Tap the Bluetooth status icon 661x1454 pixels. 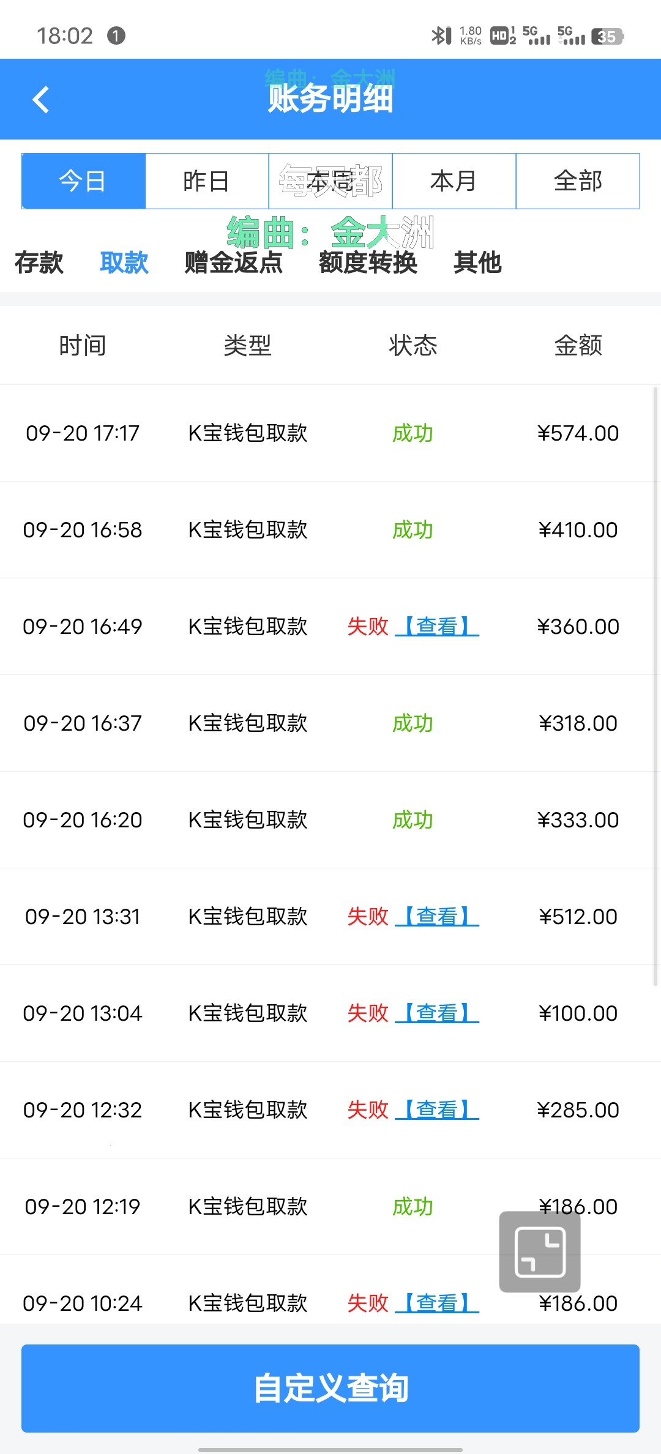(x=441, y=35)
